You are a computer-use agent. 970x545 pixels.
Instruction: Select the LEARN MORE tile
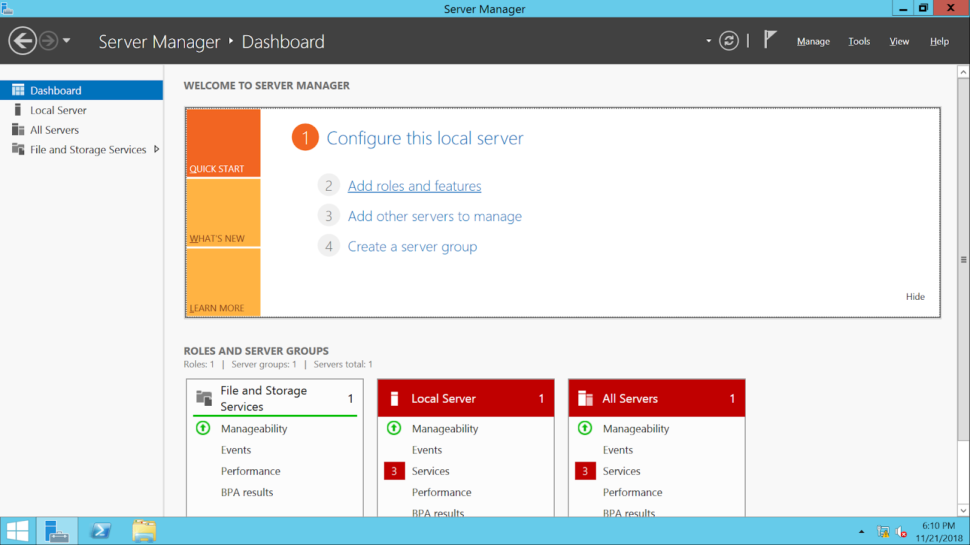[x=223, y=282]
